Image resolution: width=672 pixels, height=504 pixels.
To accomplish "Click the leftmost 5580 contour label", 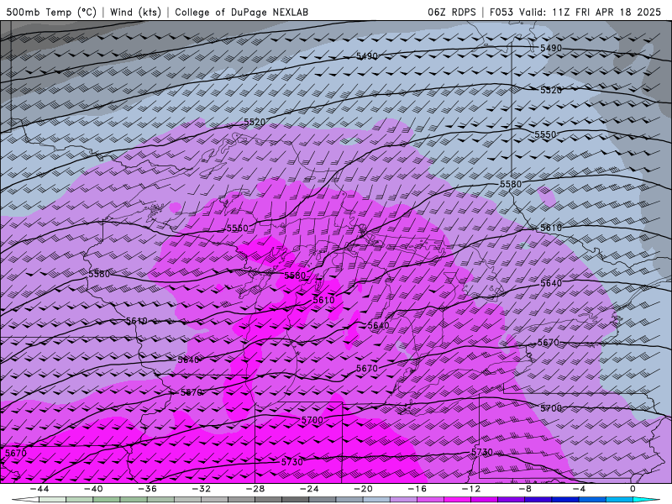I will (x=99, y=274).
